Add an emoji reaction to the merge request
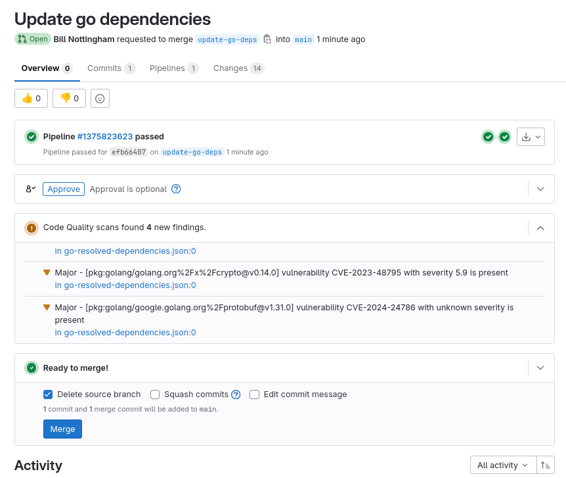This screenshot has height=478, width=566. coord(98,98)
